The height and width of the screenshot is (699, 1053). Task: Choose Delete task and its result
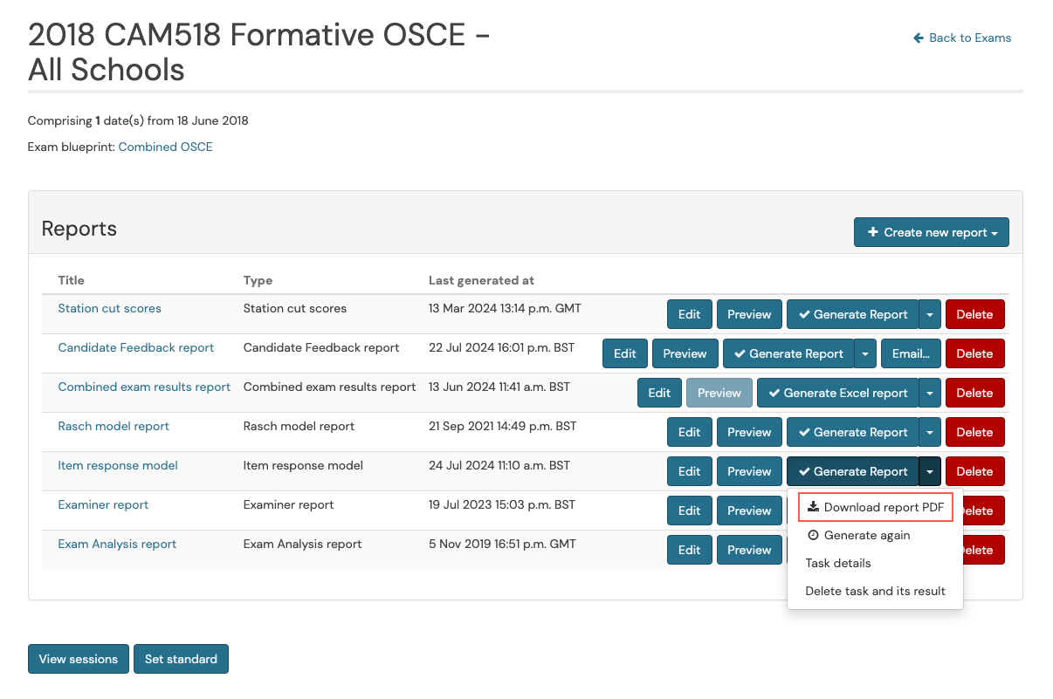875,591
